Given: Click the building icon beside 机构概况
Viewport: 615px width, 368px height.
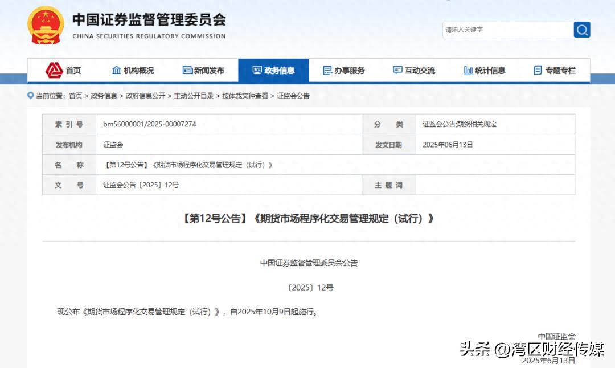Looking at the screenshot, I should click(116, 70).
